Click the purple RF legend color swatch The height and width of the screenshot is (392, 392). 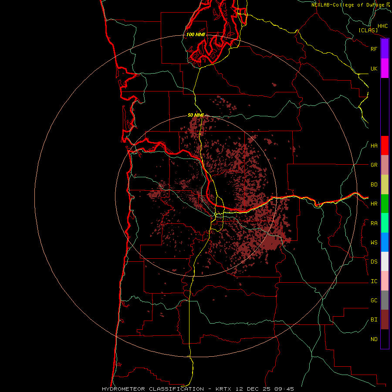385,49
